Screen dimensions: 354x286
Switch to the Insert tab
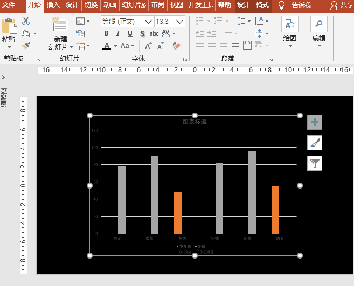[x=53, y=5]
